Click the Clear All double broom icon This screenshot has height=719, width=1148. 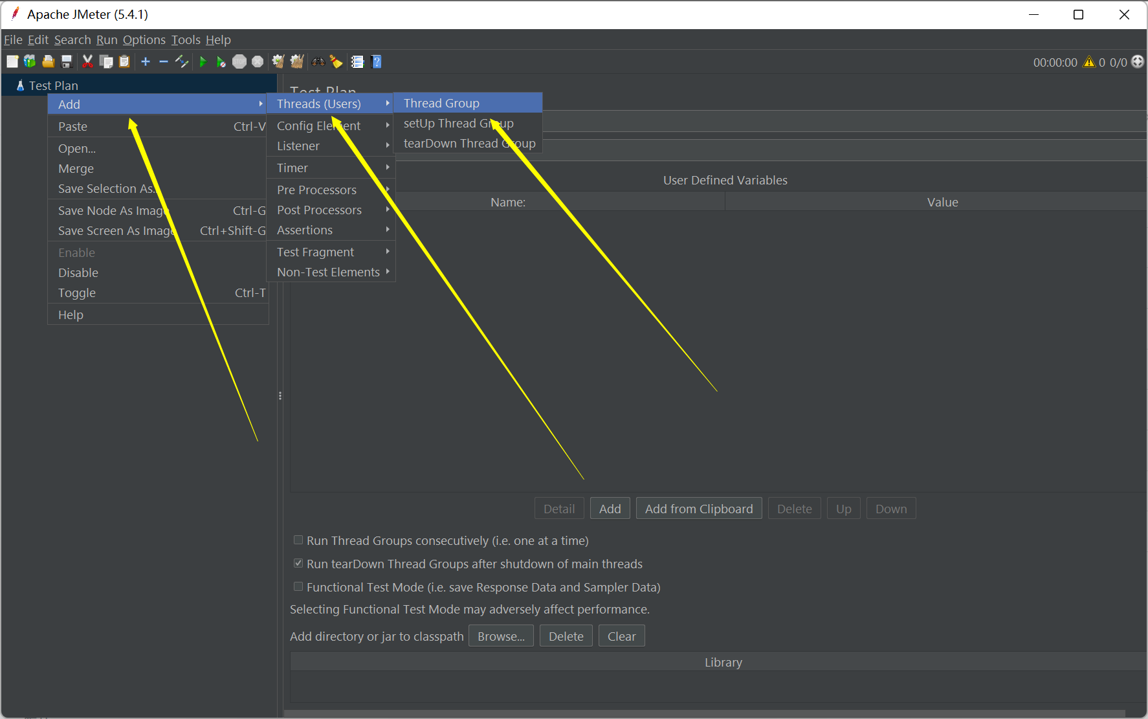click(x=297, y=61)
